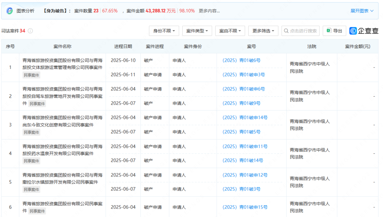This screenshot has width=383, height=217.
Task: Click the 民事案件 tag in row 1
Action: pos(32,75)
